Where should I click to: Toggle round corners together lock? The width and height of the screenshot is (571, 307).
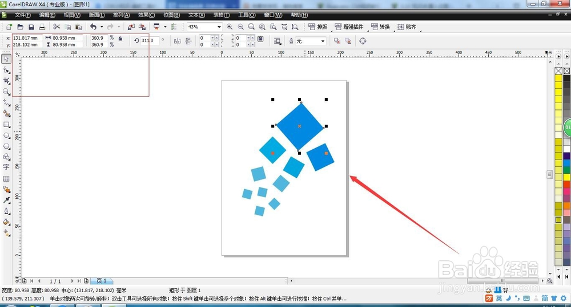click(x=260, y=39)
